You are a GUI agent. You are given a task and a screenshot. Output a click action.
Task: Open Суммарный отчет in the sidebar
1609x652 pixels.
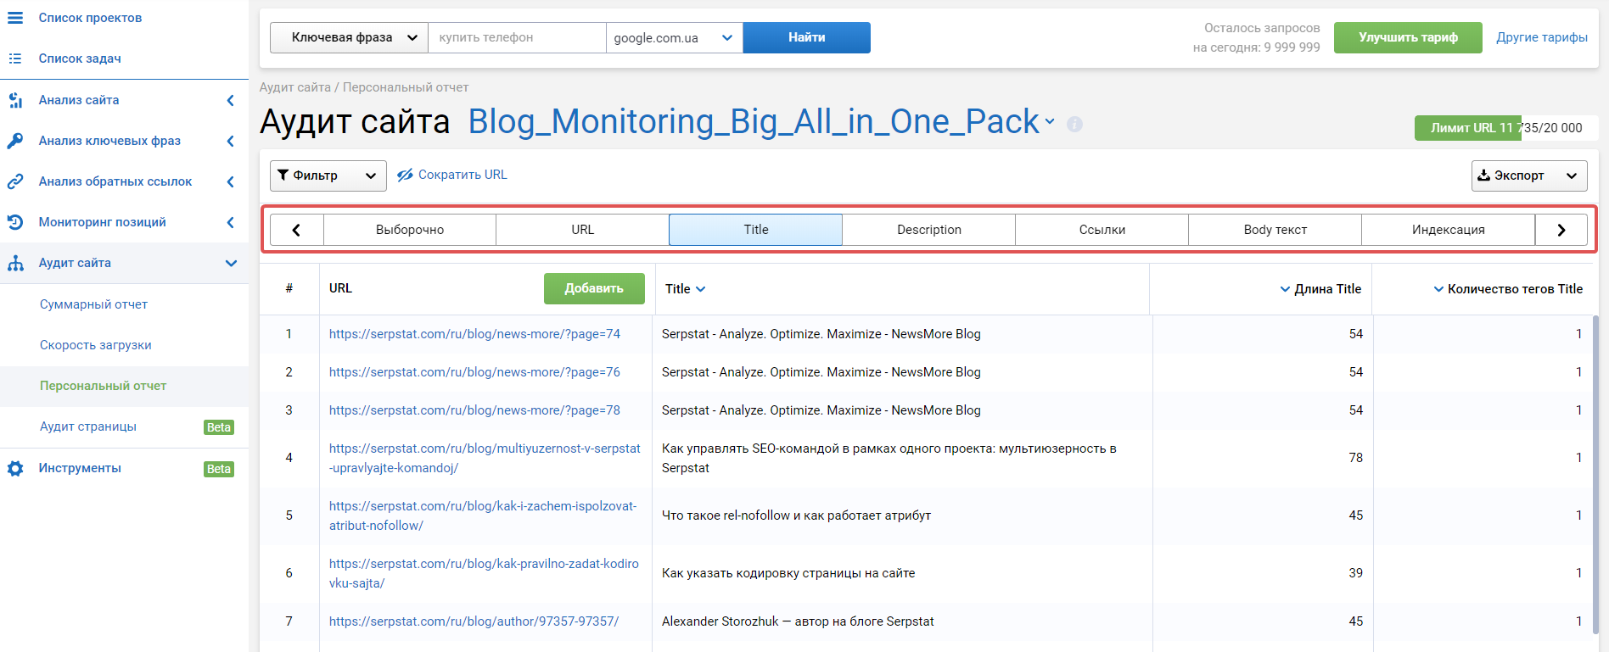[x=94, y=304]
